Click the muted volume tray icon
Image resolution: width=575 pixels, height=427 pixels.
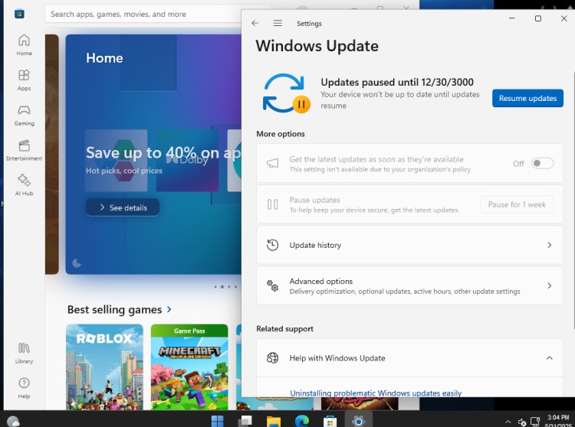pyautogui.click(x=522, y=422)
